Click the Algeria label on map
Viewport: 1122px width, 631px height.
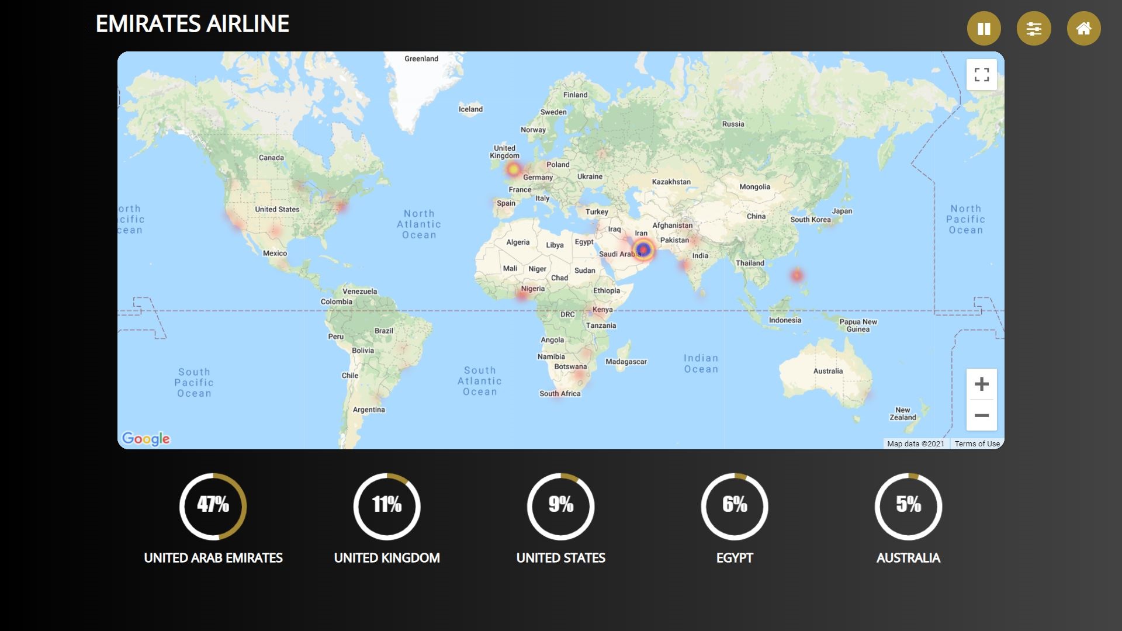tap(518, 242)
